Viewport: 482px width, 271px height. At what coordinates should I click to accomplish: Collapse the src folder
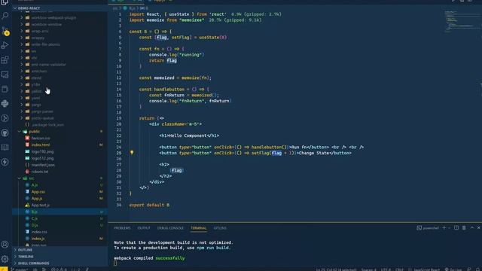pos(60,178)
